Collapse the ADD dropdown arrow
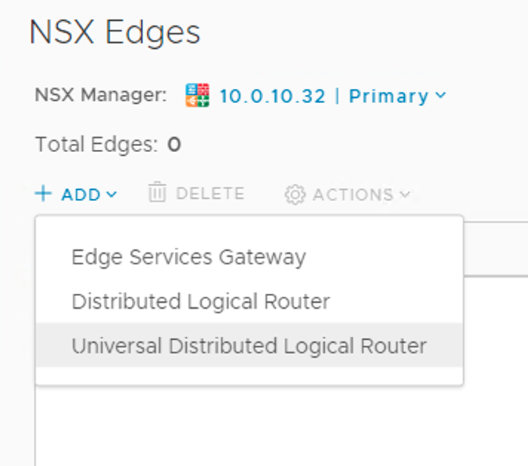 point(112,194)
